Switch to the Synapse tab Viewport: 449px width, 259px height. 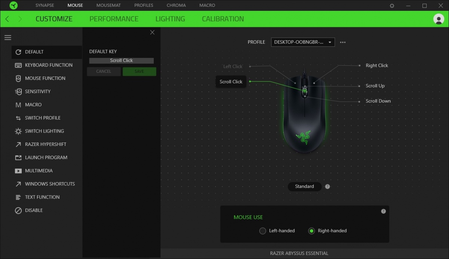pos(45,6)
